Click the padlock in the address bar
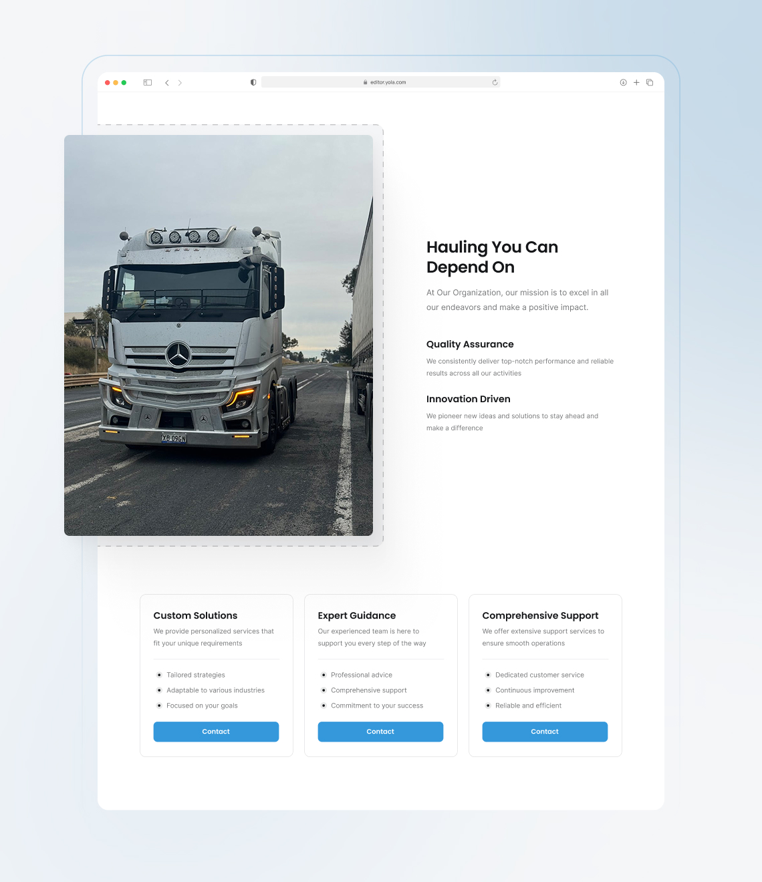Screen dimensions: 762x882 point(366,82)
